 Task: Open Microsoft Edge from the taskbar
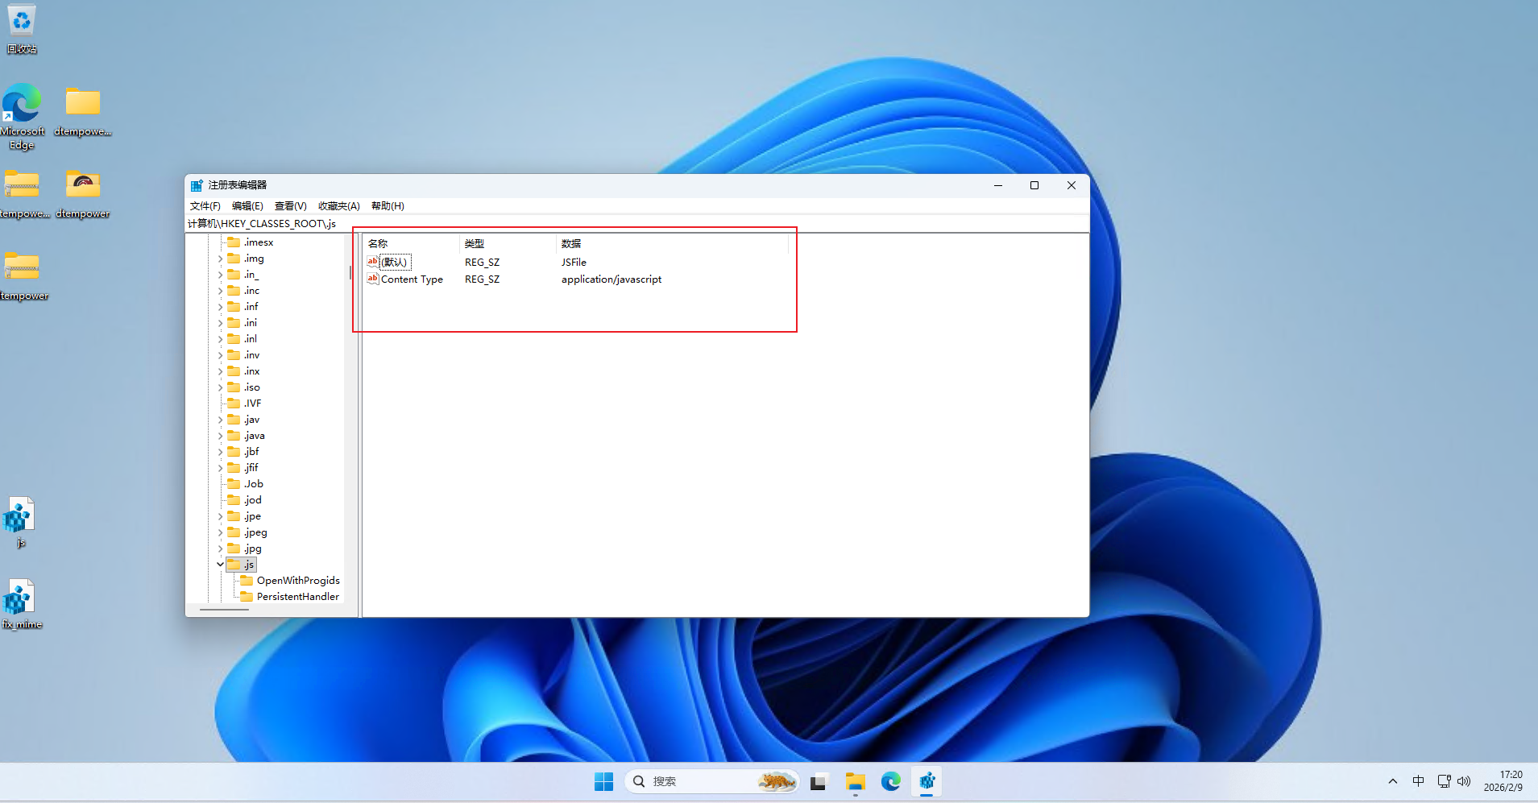click(890, 781)
